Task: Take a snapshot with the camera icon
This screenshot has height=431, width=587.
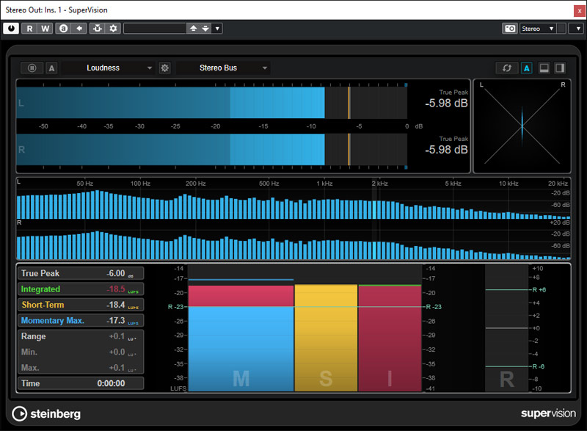Action: (x=509, y=29)
